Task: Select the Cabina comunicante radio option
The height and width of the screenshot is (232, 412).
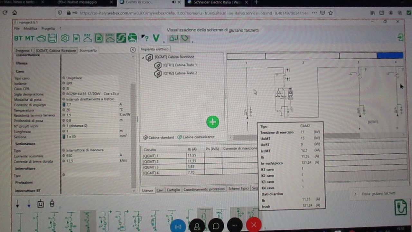Action: click(x=196, y=137)
